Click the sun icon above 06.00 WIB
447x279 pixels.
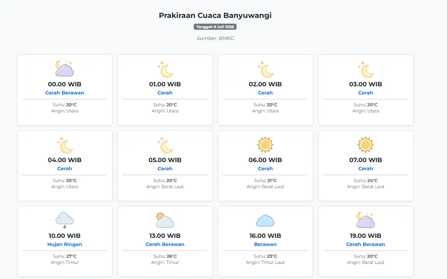pyautogui.click(x=266, y=145)
